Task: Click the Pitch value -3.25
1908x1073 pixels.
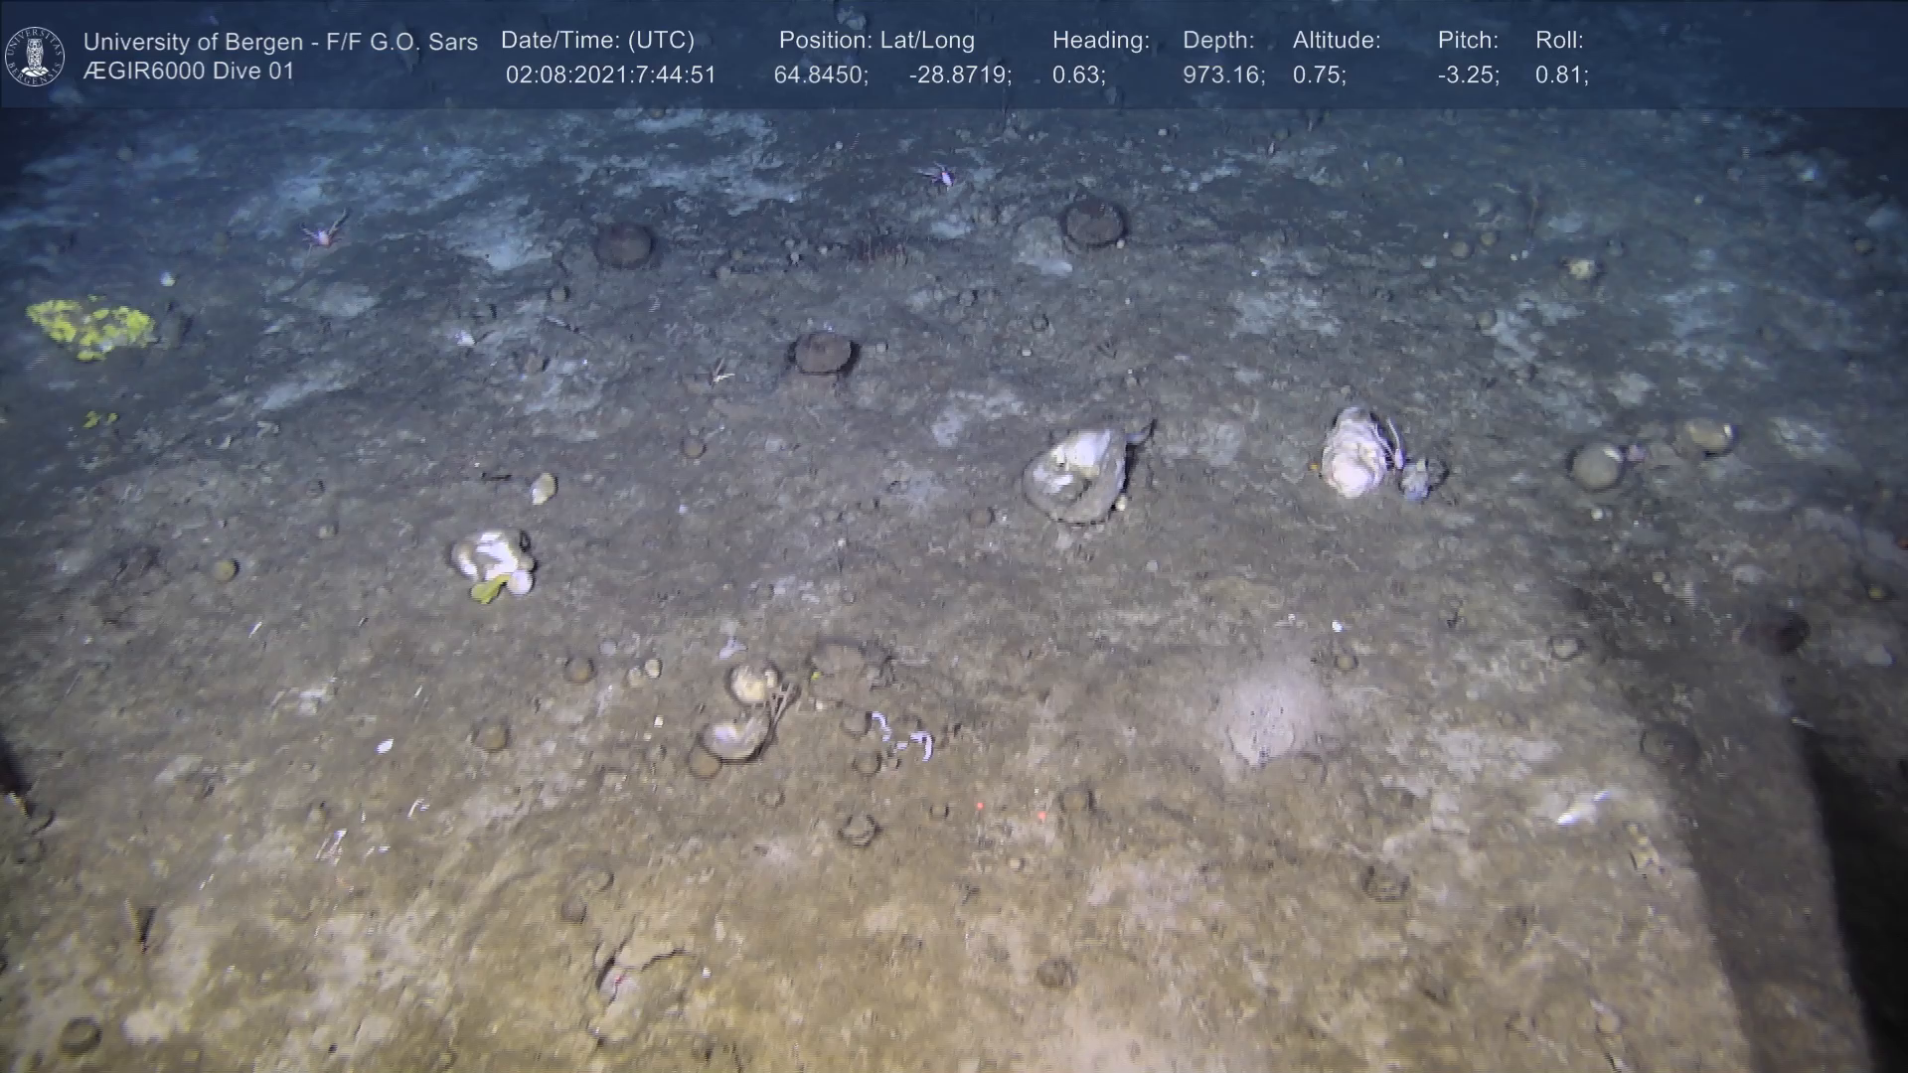Action: (x=1468, y=76)
